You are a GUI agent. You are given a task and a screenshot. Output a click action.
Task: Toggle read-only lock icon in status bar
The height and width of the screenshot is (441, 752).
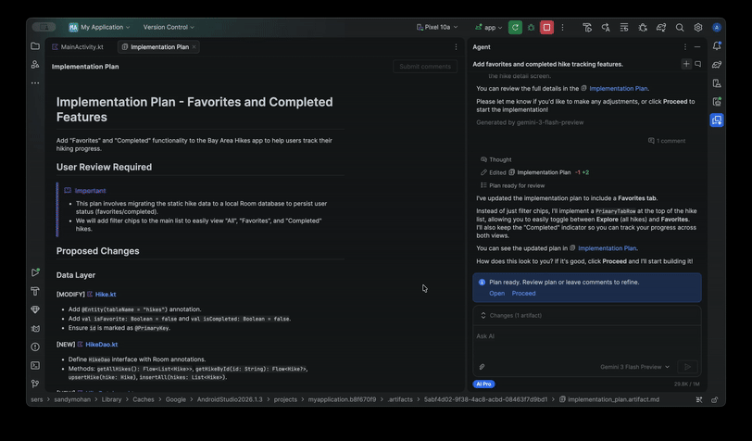pos(715,399)
